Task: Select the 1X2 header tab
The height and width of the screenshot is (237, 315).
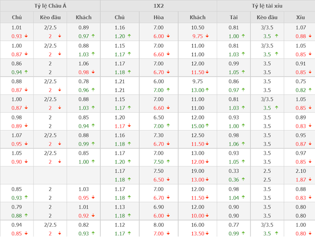Action: 158,6
